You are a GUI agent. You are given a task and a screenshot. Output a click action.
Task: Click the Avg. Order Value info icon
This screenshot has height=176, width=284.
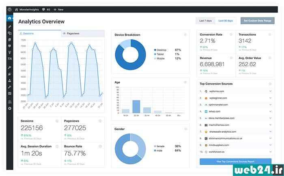pos(270,58)
